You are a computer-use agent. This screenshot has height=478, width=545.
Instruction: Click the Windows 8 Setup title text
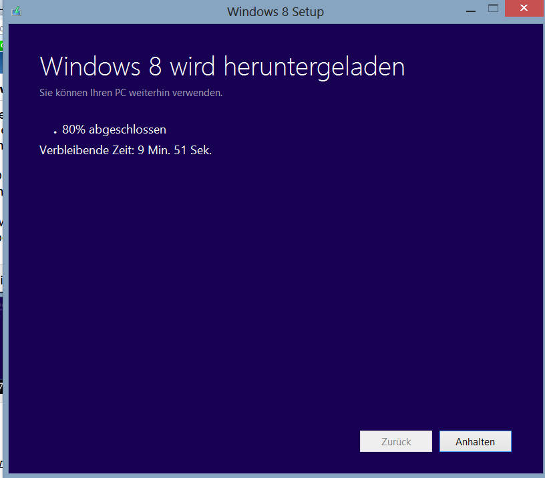[275, 12]
